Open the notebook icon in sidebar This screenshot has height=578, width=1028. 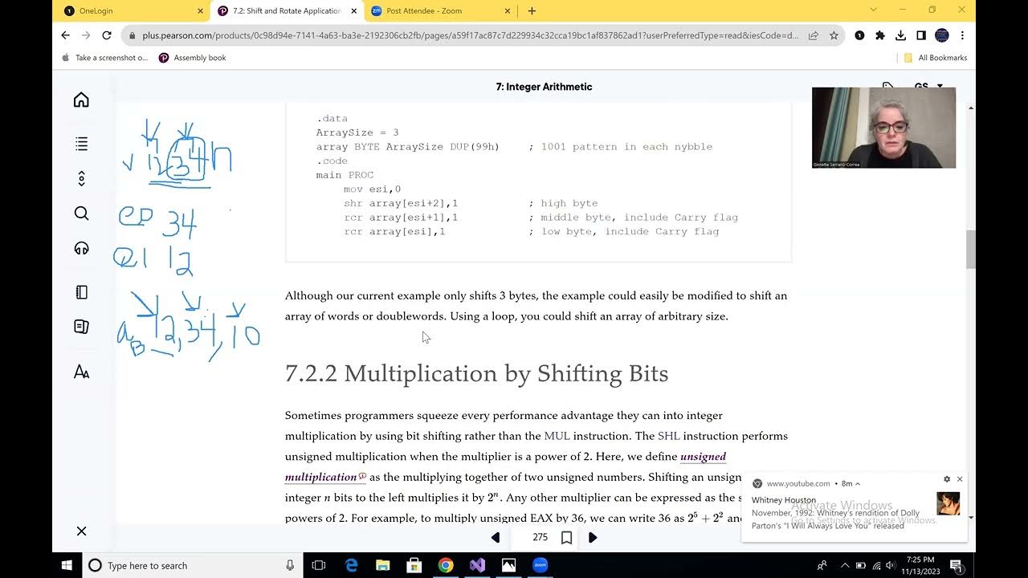coord(81,292)
